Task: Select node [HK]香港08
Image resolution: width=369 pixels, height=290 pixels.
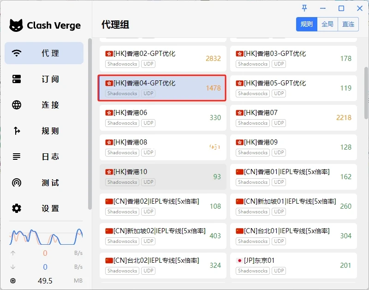Action: pos(163,147)
